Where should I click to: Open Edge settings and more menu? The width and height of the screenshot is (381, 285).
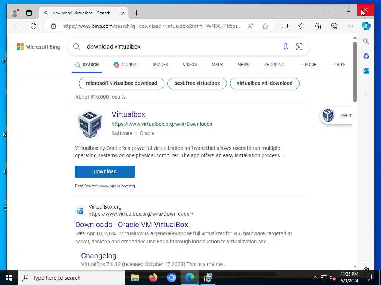[350, 26]
